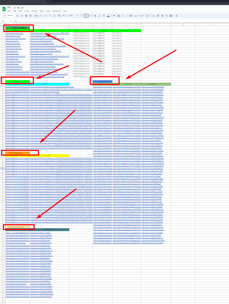Select the Directory Submission header cell
This screenshot has height=304, width=229.
pyautogui.click(x=18, y=227)
